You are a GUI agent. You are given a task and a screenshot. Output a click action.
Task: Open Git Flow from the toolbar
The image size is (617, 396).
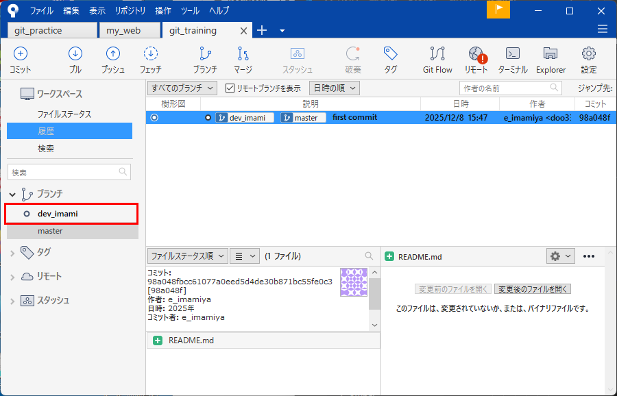point(437,55)
